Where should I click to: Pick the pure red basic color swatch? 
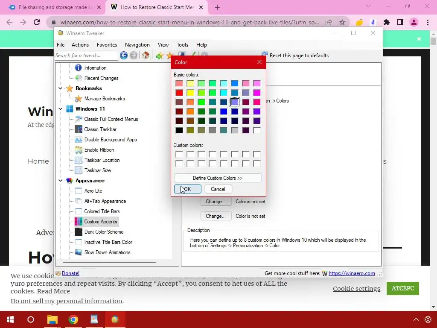pos(179,93)
